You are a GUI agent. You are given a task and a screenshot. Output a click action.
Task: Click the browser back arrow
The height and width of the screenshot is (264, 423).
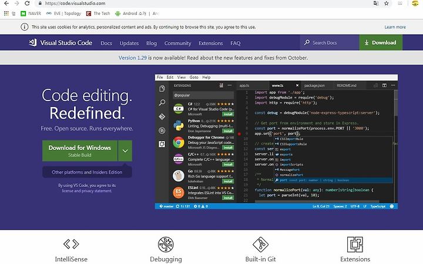click(x=6, y=4)
